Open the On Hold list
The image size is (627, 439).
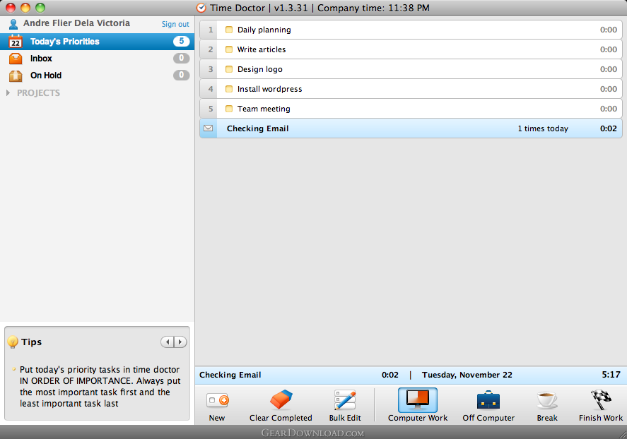coord(97,75)
